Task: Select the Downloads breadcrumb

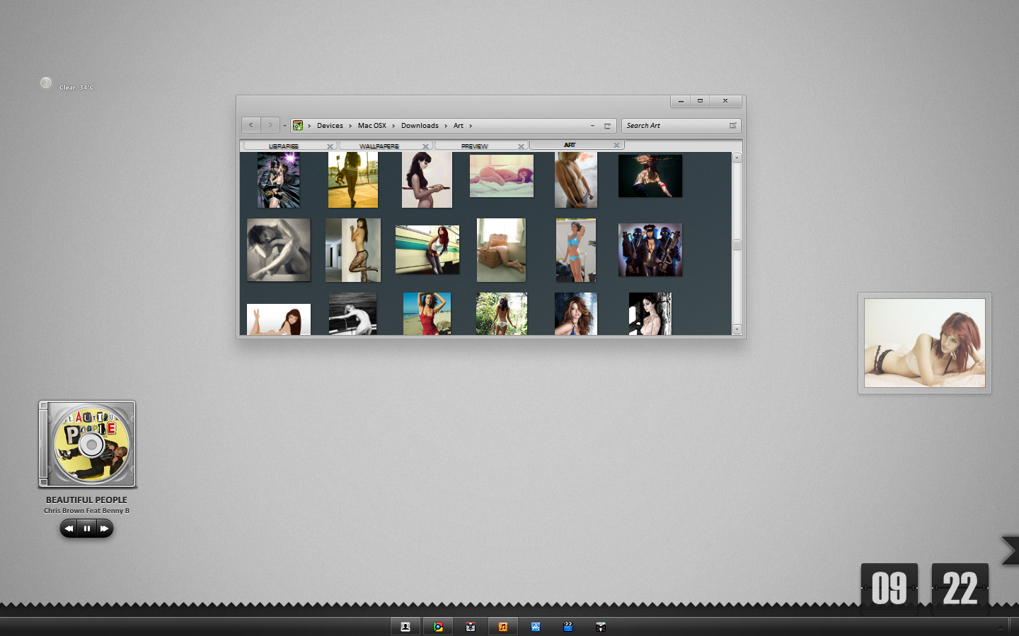Action: (x=420, y=126)
